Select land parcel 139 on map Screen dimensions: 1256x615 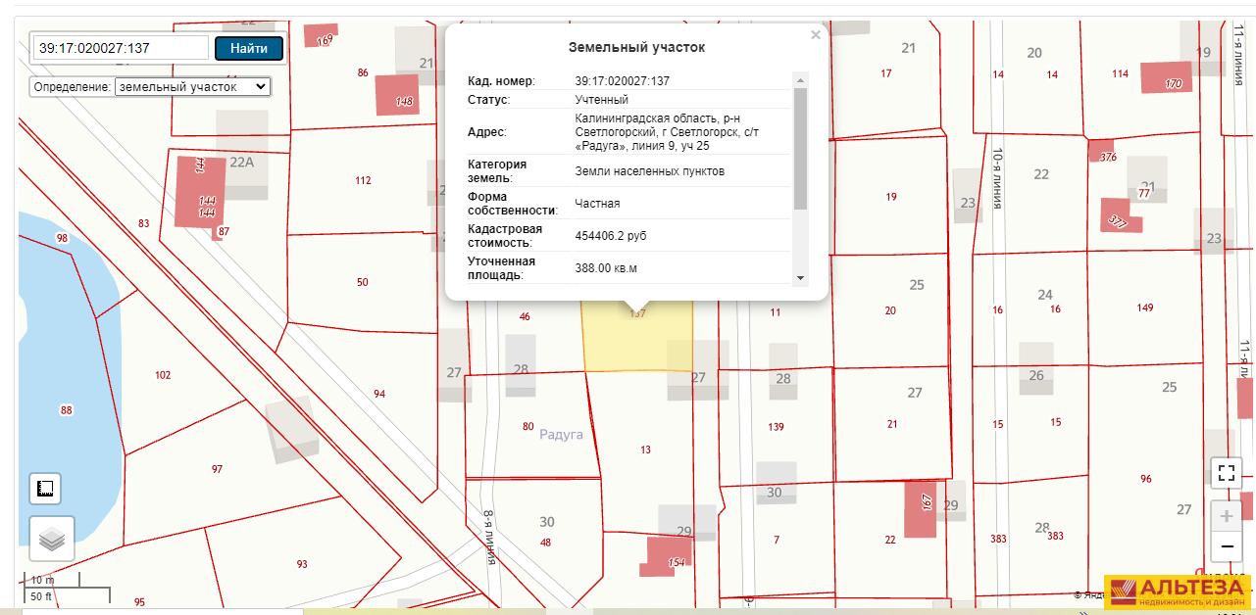776,427
